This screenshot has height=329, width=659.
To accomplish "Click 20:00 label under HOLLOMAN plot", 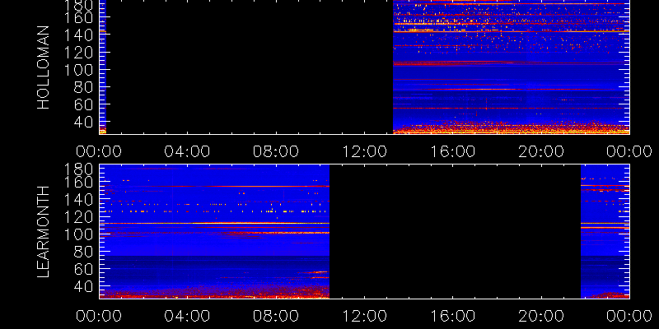I will pos(541,151).
